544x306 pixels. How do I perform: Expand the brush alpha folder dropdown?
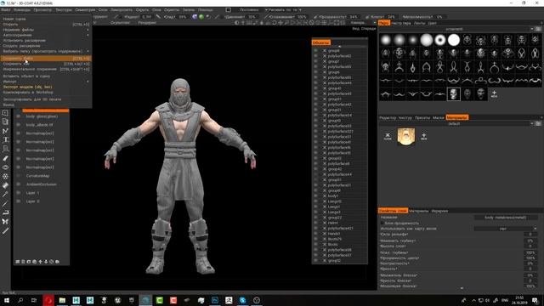click(x=531, y=29)
